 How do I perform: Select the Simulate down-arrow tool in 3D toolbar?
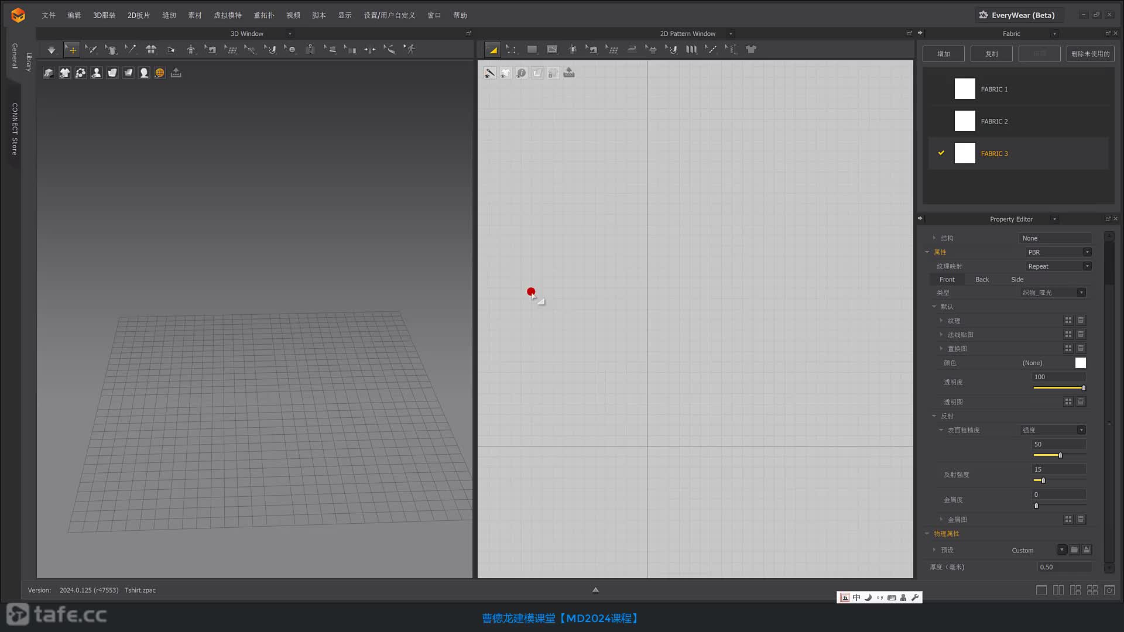click(52, 50)
